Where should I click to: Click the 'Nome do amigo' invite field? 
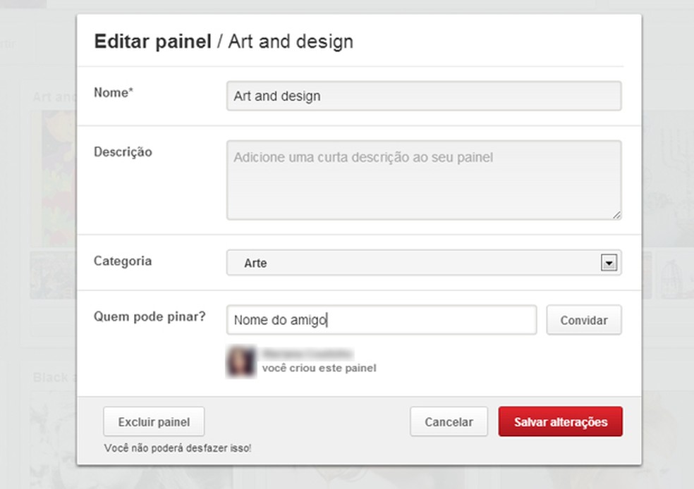pos(381,320)
